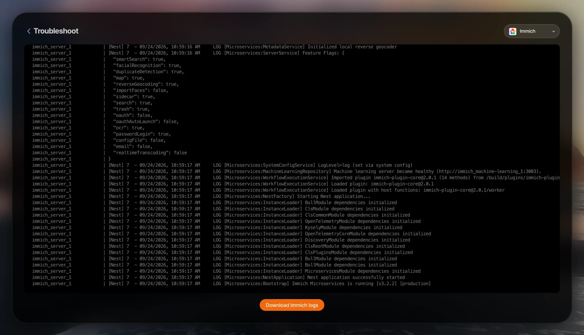The width and height of the screenshot is (584, 335).
Task: Click the "sidecar": true line
Action: click(94, 97)
